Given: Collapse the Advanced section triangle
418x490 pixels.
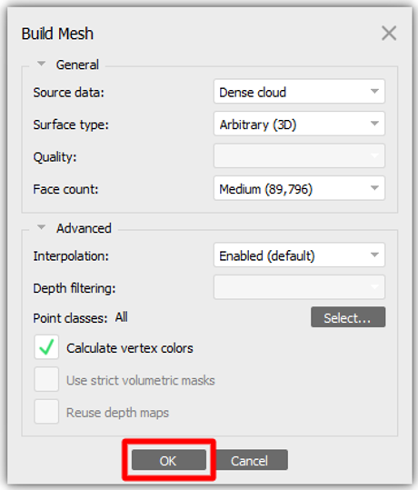Looking at the screenshot, I should click(41, 227).
